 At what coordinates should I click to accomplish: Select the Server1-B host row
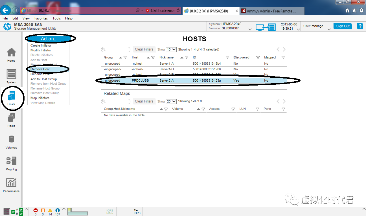(194, 69)
